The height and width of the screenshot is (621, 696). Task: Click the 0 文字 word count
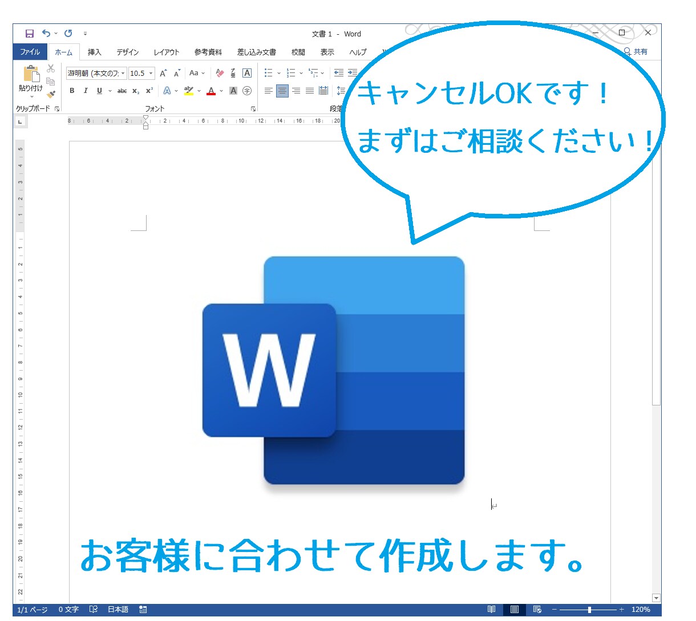pyautogui.click(x=68, y=610)
